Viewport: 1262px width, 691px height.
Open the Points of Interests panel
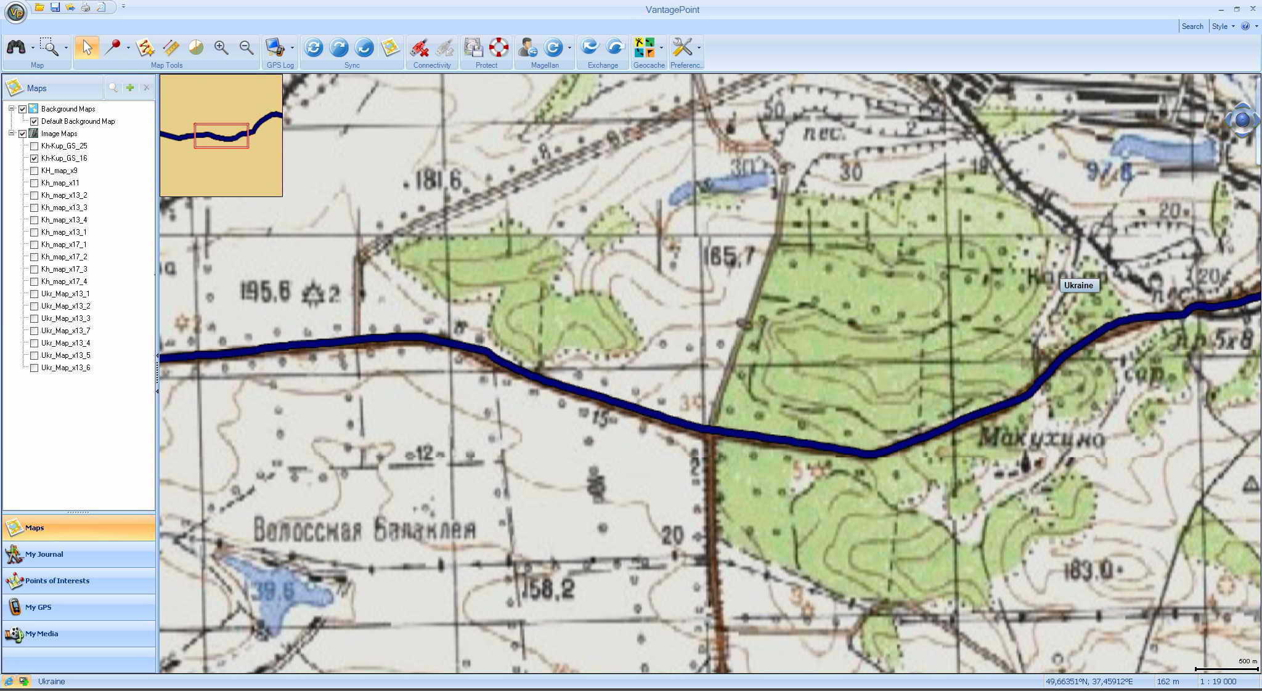coord(57,581)
